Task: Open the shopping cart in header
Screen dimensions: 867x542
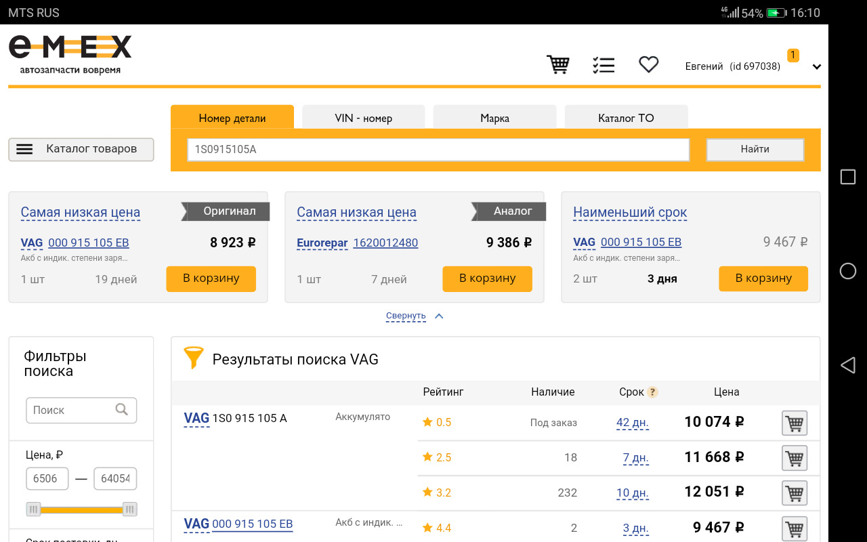Action: pos(558,65)
